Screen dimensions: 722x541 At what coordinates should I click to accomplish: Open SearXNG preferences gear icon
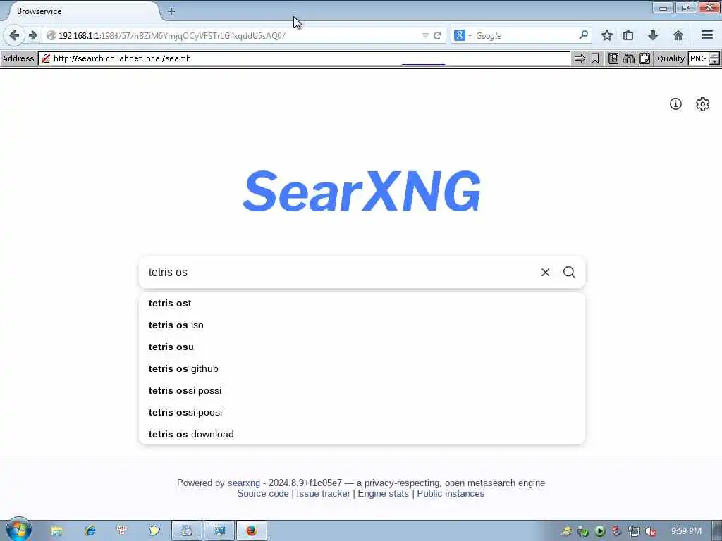(703, 104)
